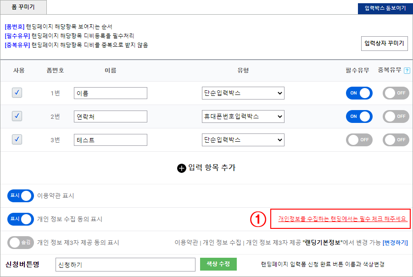Screen dimensions: 413x277
Task: Expand the 유형 dropdown for 테스트 row
Action: pos(243,140)
